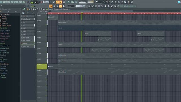Screen dimensions: 181x102
Task: Click the download/content library icon
Action: point(118,6)
